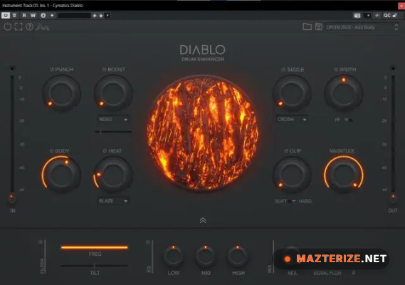Toggle the WIDTH module power icon
Viewport: 405px width, 285px height.
(x=336, y=70)
